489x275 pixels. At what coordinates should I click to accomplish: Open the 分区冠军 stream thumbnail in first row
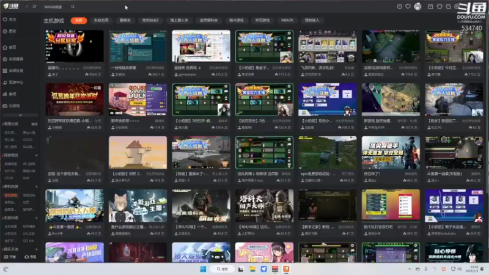coord(75,46)
